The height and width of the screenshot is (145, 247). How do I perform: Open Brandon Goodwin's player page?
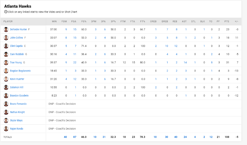click(x=19, y=96)
